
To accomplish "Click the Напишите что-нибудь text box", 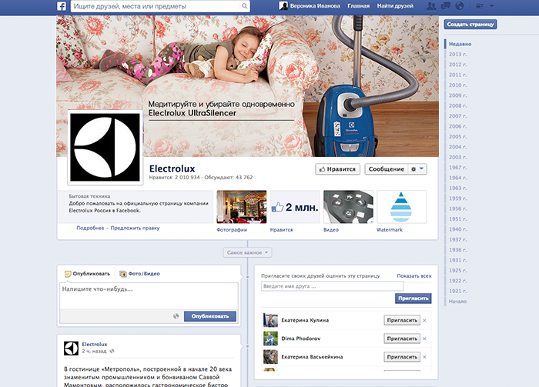I will (x=149, y=295).
